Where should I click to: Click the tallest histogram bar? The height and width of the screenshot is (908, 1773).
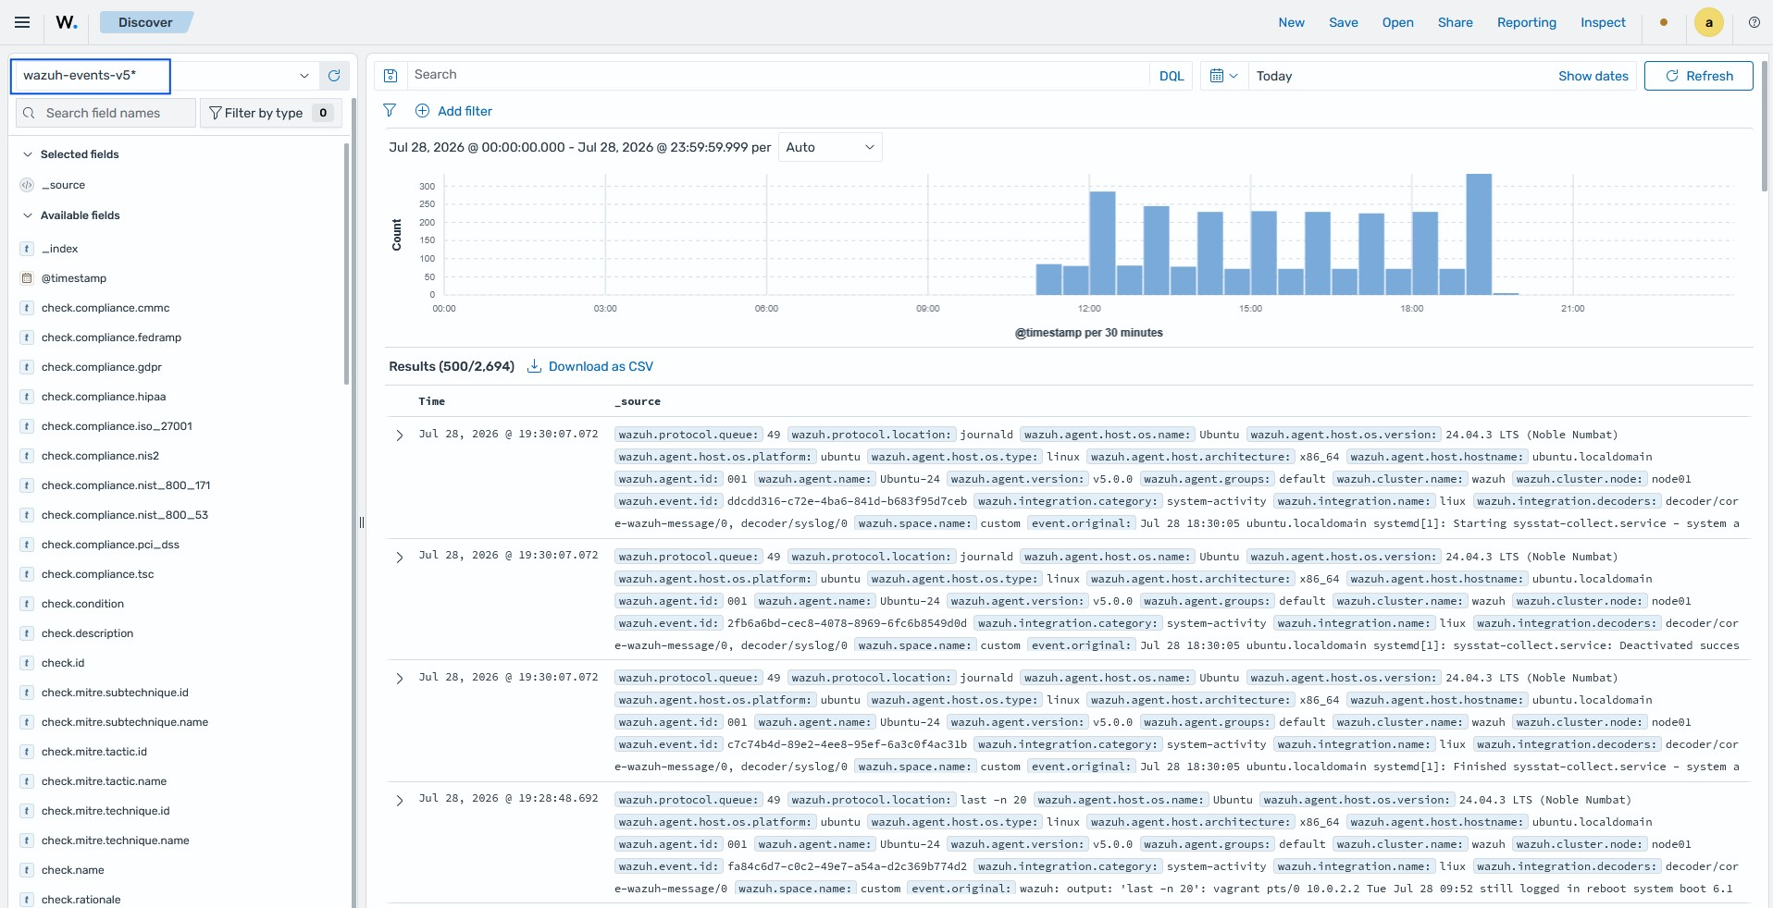tap(1479, 234)
